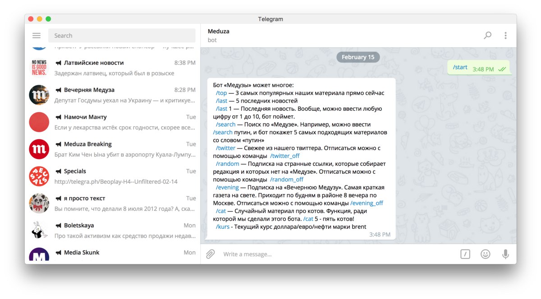Screen dimensions: 541x299
Task: Open Вечерняя Медуза channel avatar
Action: [39, 95]
